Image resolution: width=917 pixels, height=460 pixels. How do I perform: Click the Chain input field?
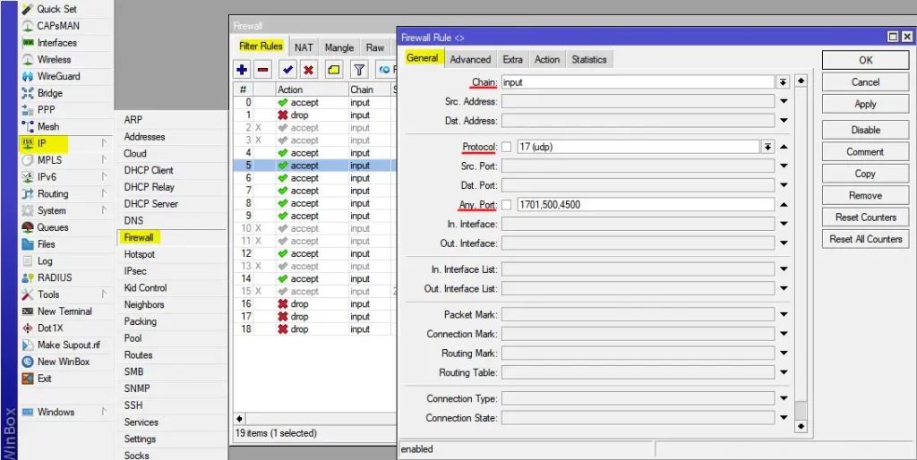point(638,82)
